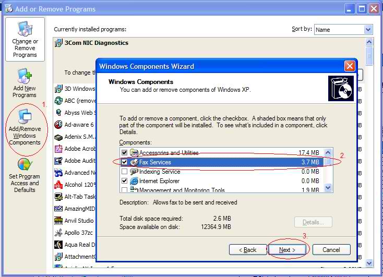
Task: Click Next in Windows Components Wizard
Action: [x=287, y=250]
